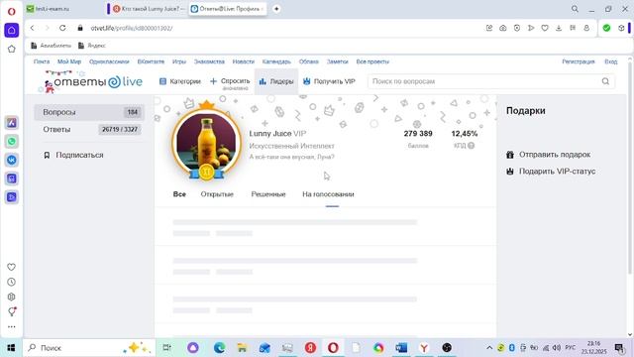Click the Регистрация link
Viewport: 634px width, 357px height.
point(579,61)
